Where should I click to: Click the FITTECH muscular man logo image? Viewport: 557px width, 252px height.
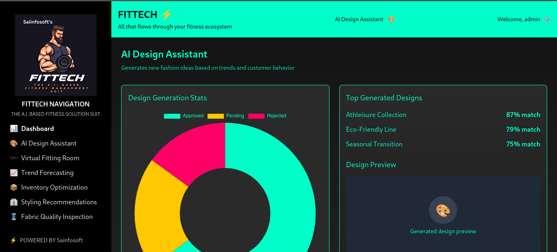coord(56,55)
